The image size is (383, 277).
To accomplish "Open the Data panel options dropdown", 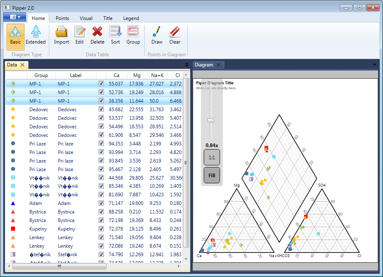I will point(187,65).
